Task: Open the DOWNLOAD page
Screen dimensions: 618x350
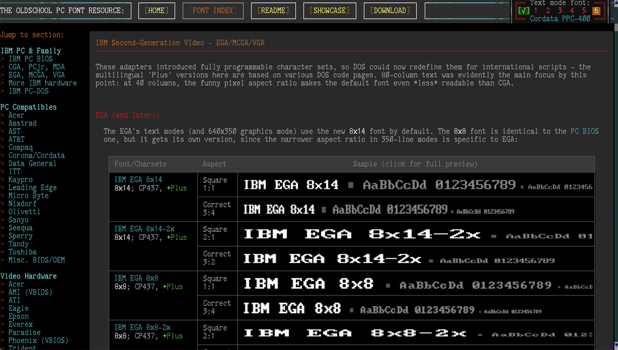Action: (x=390, y=10)
